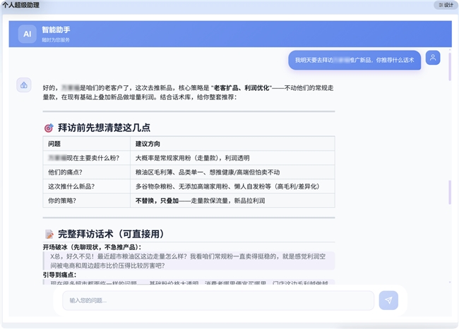This screenshot has width=459, height=329.
Task: Click the 智能助手 header title
Action: [x=56, y=30]
